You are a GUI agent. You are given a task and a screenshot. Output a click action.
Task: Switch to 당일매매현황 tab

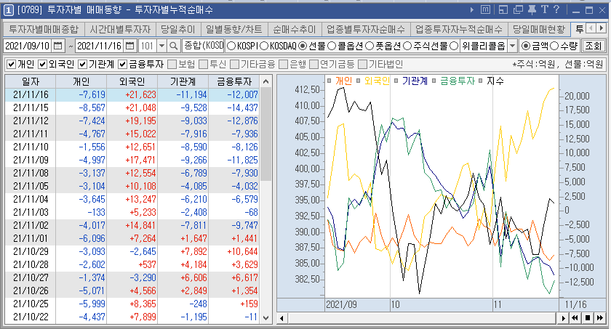538,29
